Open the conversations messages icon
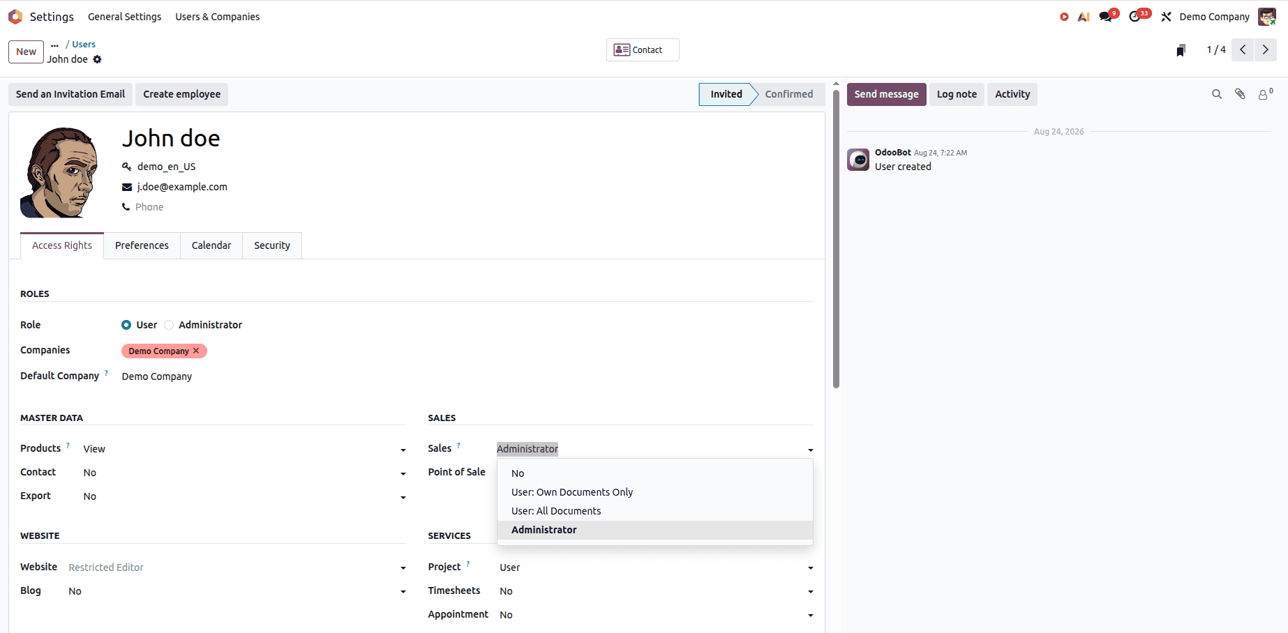Image resolution: width=1288 pixels, height=633 pixels. tap(1107, 16)
